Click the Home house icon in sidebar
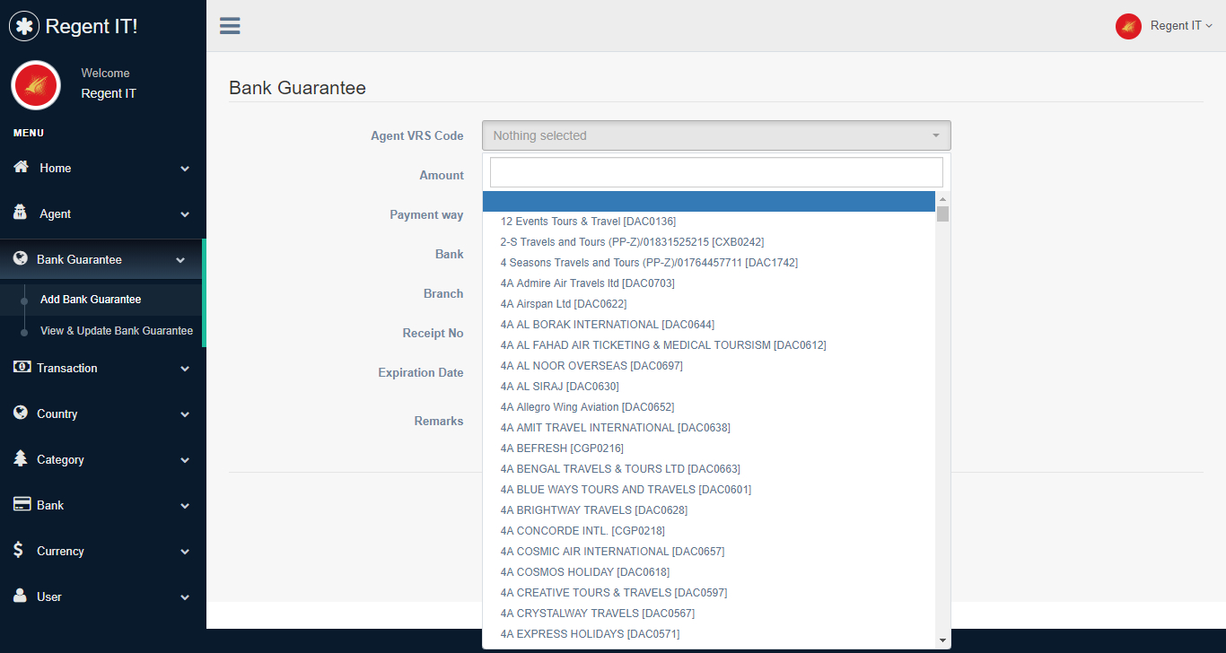Viewport: 1226px width, 653px height. pos(22,167)
